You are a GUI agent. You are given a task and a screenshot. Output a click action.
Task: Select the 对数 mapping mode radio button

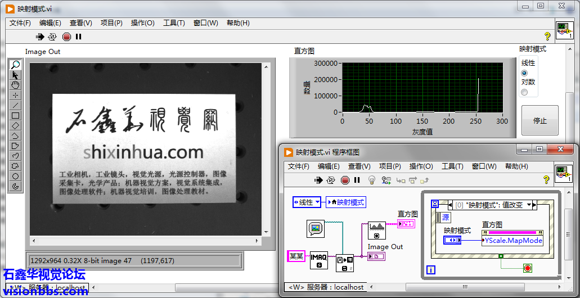pos(524,92)
